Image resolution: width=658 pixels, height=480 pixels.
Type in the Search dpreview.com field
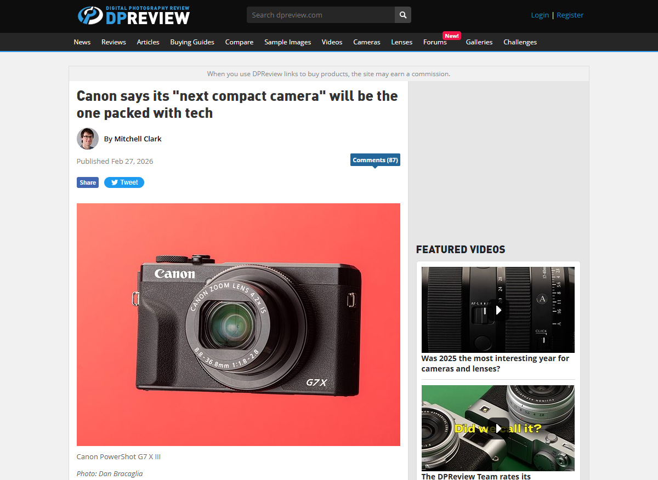[321, 15]
